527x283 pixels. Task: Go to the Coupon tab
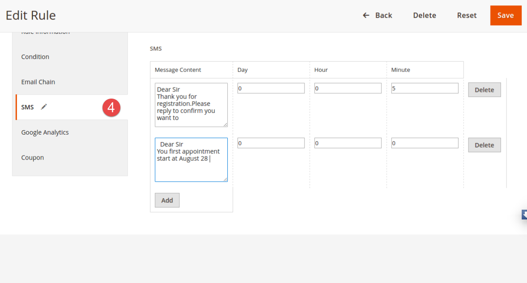click(x=32, y=158)
